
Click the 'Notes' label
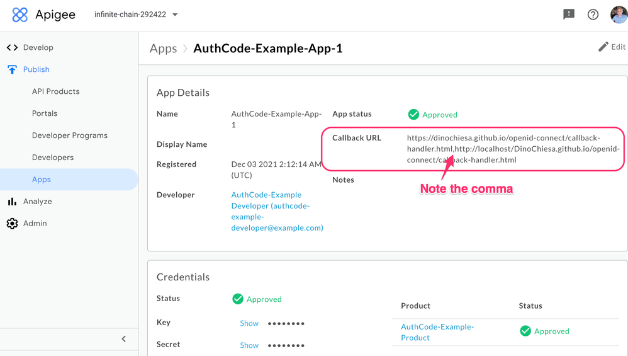[x=343, y=180]
